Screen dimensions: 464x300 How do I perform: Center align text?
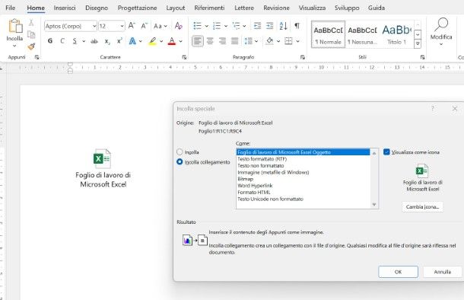210,41
